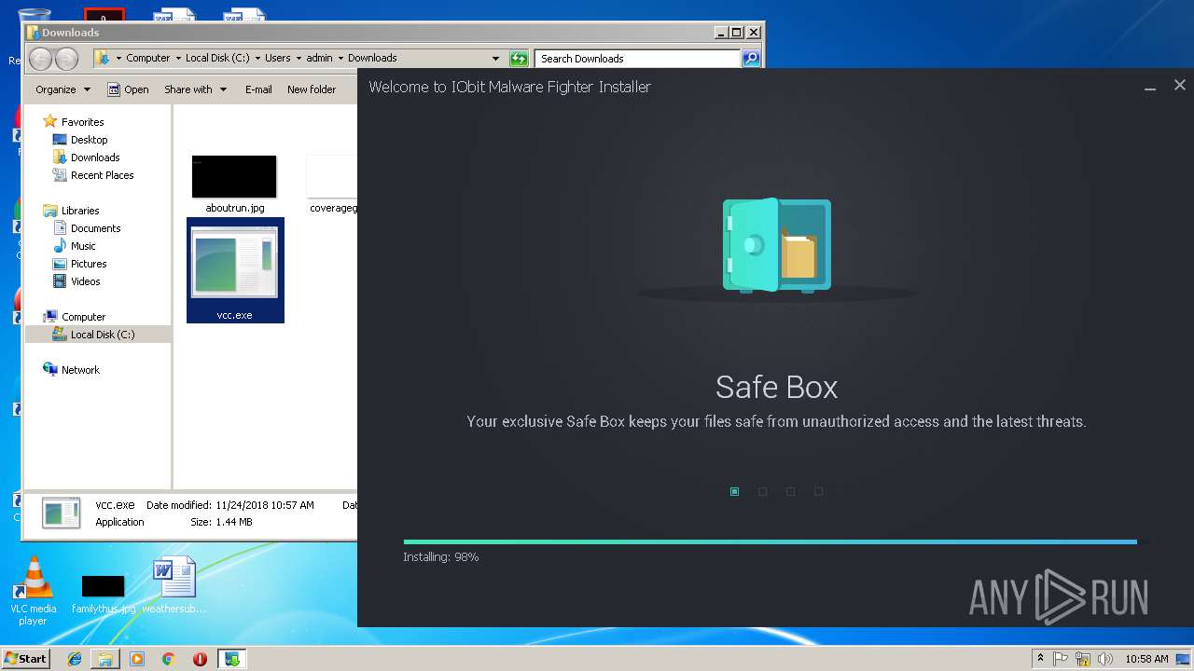Show hidden system tray icons

(x=1040, y=659)
